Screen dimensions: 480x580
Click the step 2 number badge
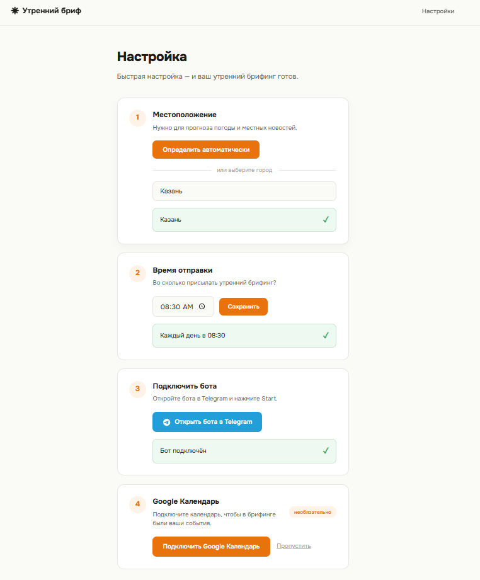click(x=138, y=273)
